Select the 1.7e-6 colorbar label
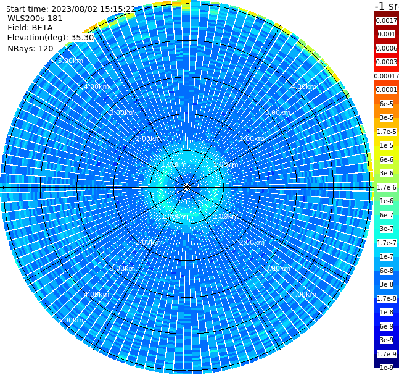Screen dimensions: 399x375 [387, 187]
